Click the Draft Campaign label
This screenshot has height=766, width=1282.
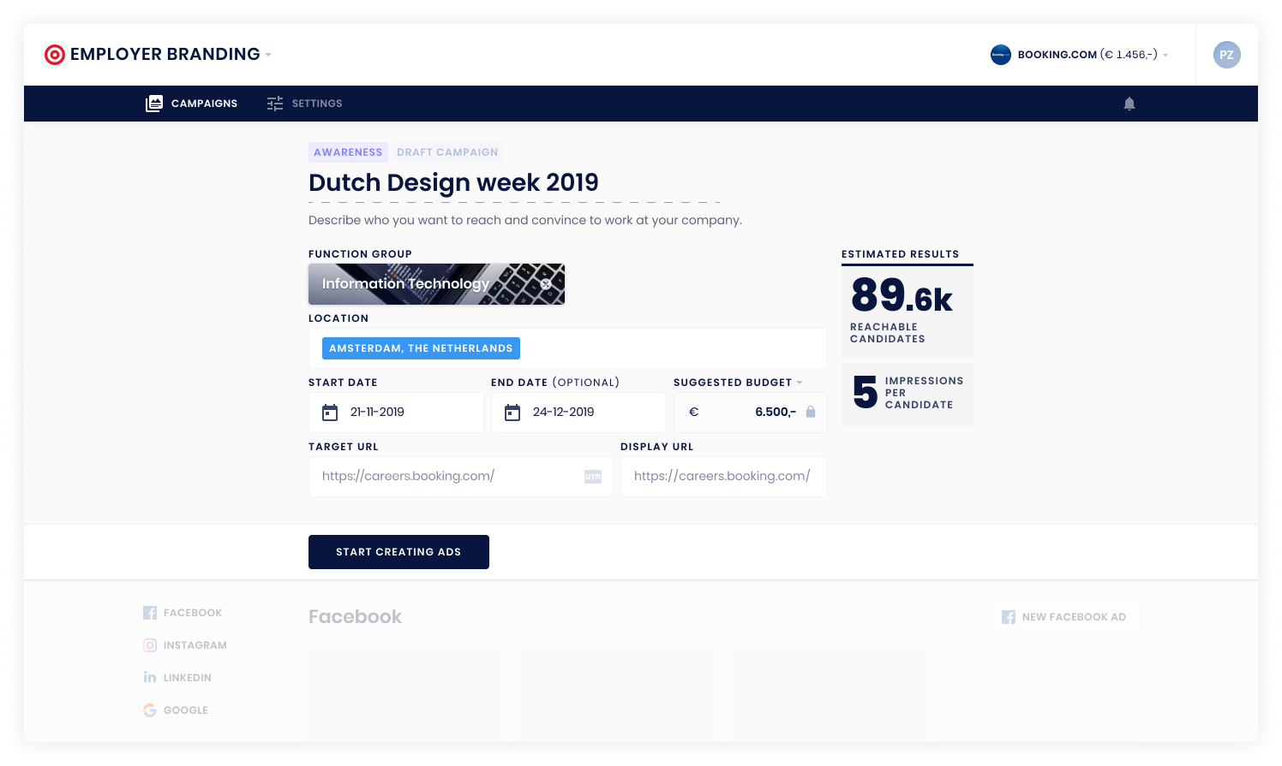point(447,152)
